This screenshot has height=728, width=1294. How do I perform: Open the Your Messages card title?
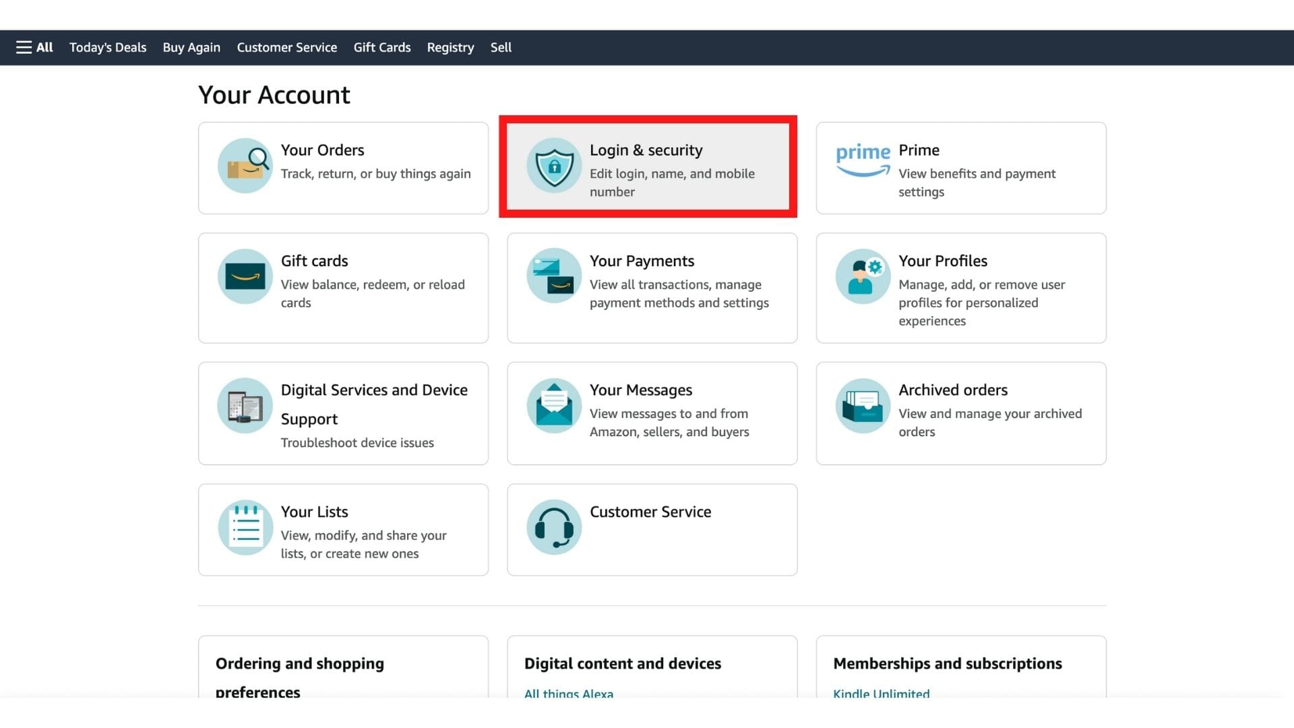click(641, 390)
